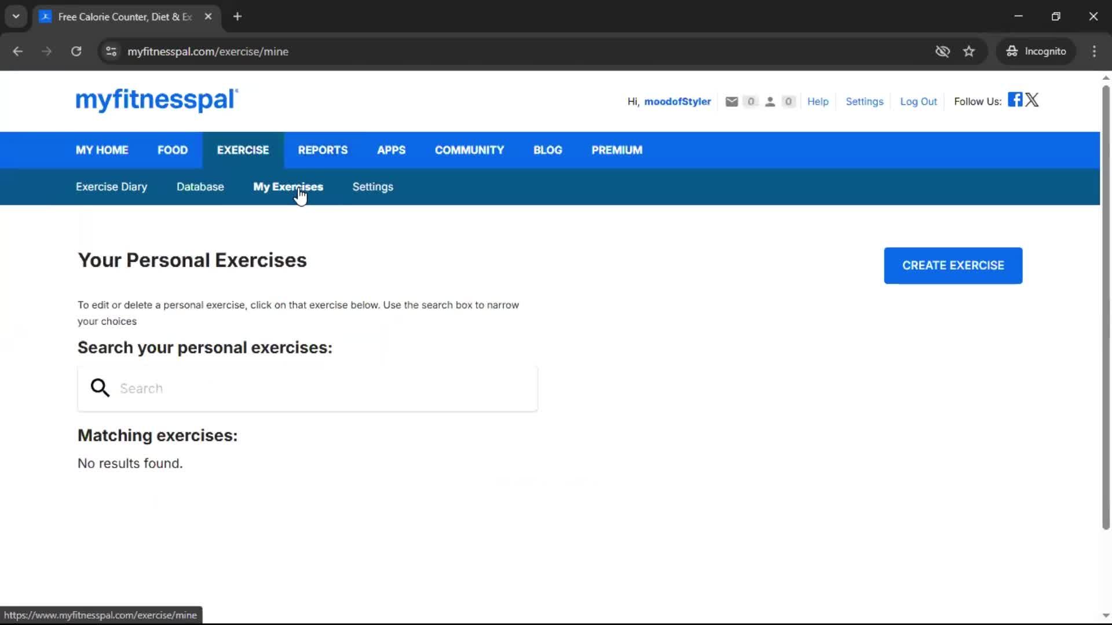1112x625 pixels.
Task: Open the account Settings link in header
Action: pos(864,102)
